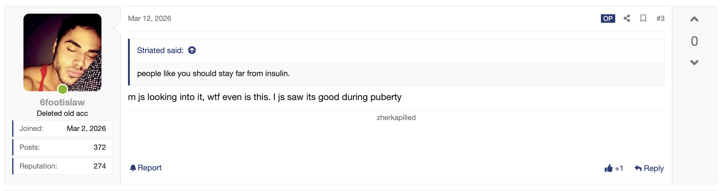Image resolution: width=724 pixels, height=191 pixels.
Task: Click the +1 like count
Action: pyautogui.click(x=619, y=168)
